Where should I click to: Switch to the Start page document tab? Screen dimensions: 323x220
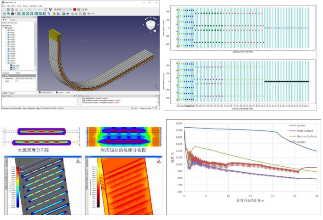point(46,92)
